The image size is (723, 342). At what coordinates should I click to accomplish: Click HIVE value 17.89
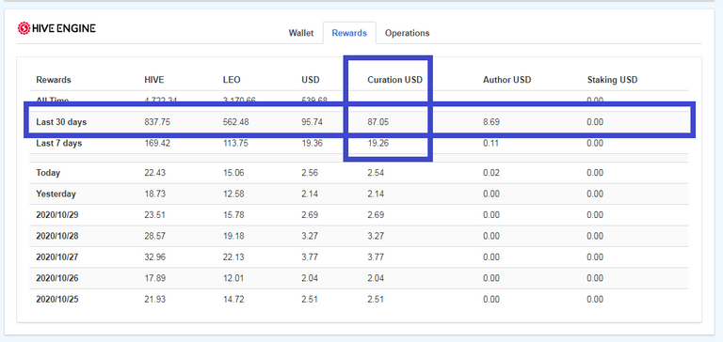coord(154,278)
